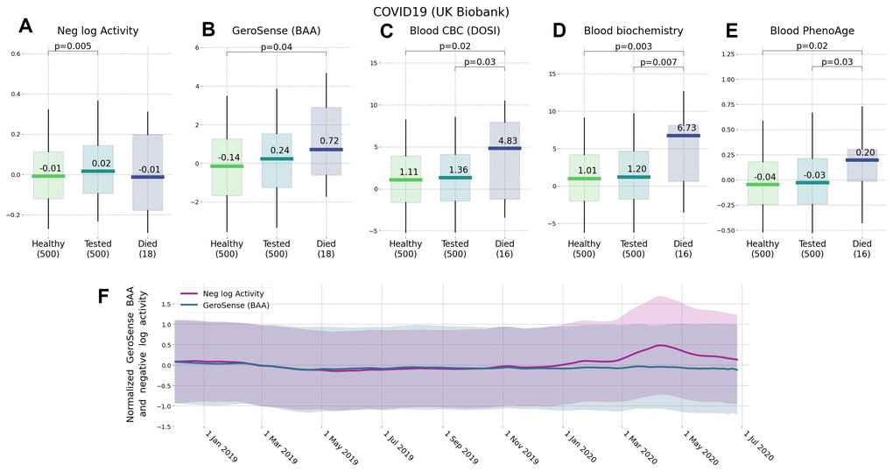Select the -0.14 Healthy median label

click(x=228, y=157)
